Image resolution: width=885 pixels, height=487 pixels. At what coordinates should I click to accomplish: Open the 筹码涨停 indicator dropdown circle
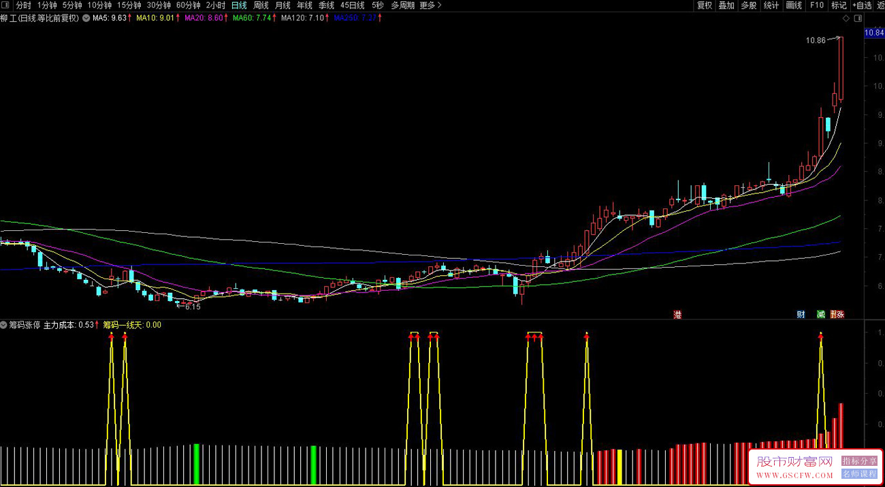pos(4,325)
